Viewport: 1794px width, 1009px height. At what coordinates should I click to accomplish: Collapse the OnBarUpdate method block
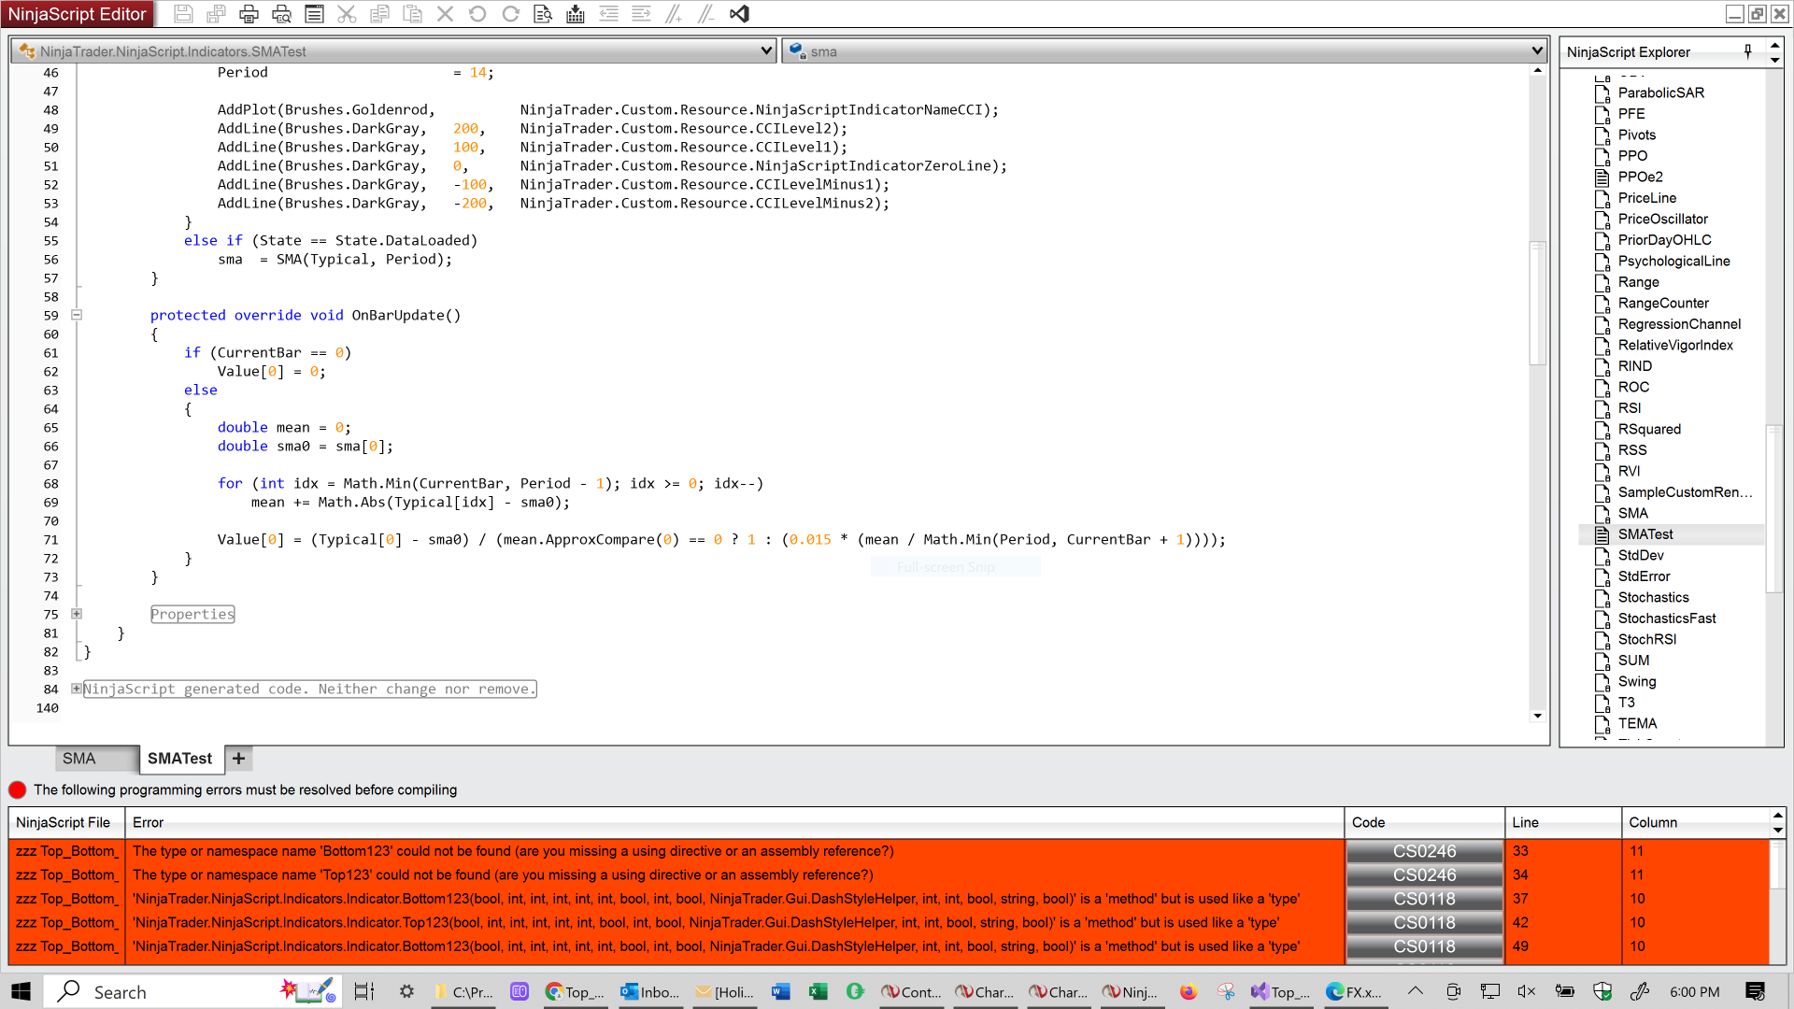point(77,315)
